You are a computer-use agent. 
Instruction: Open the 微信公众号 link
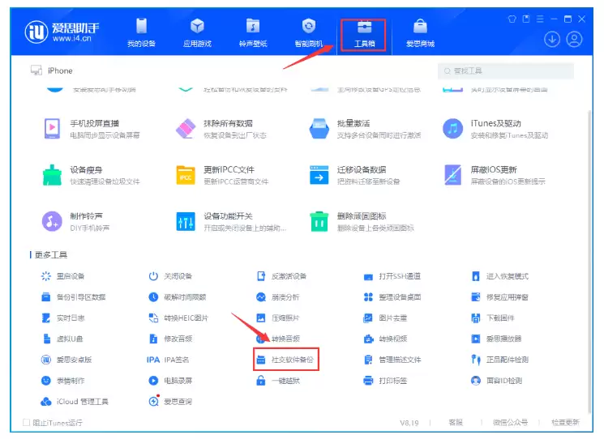point(510,423)
